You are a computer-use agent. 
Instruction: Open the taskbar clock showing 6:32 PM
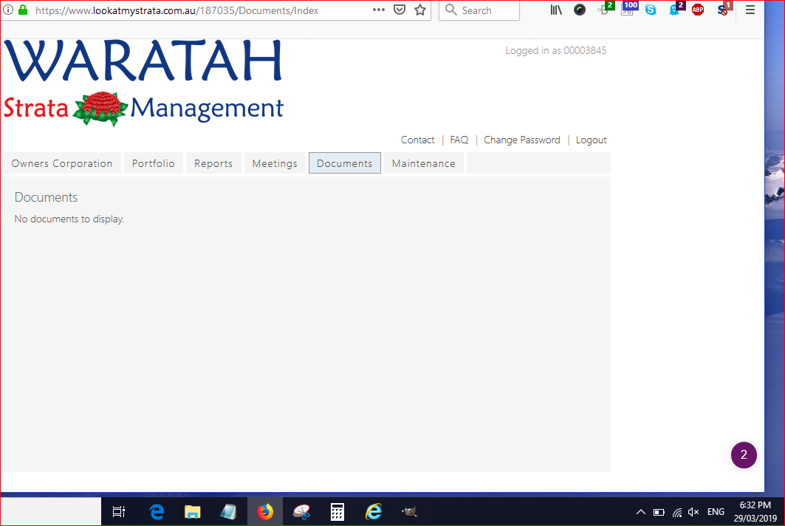tap(755, 511)
